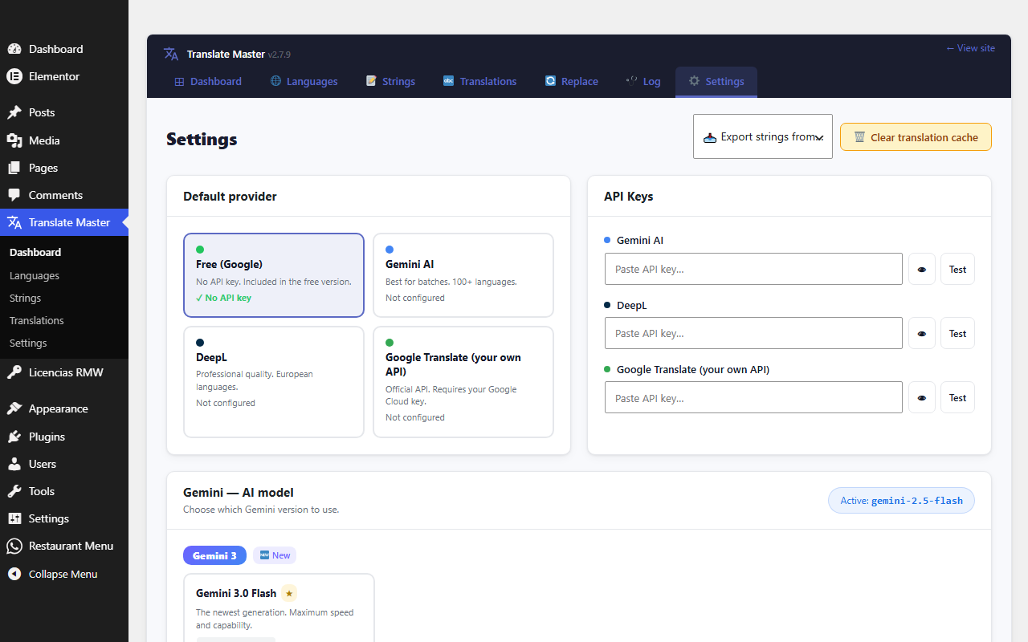Open Dashboard in Translate Master submenu
Image resolution: width=1028 pixels, height=642 pixels.
tap(35, 252)
